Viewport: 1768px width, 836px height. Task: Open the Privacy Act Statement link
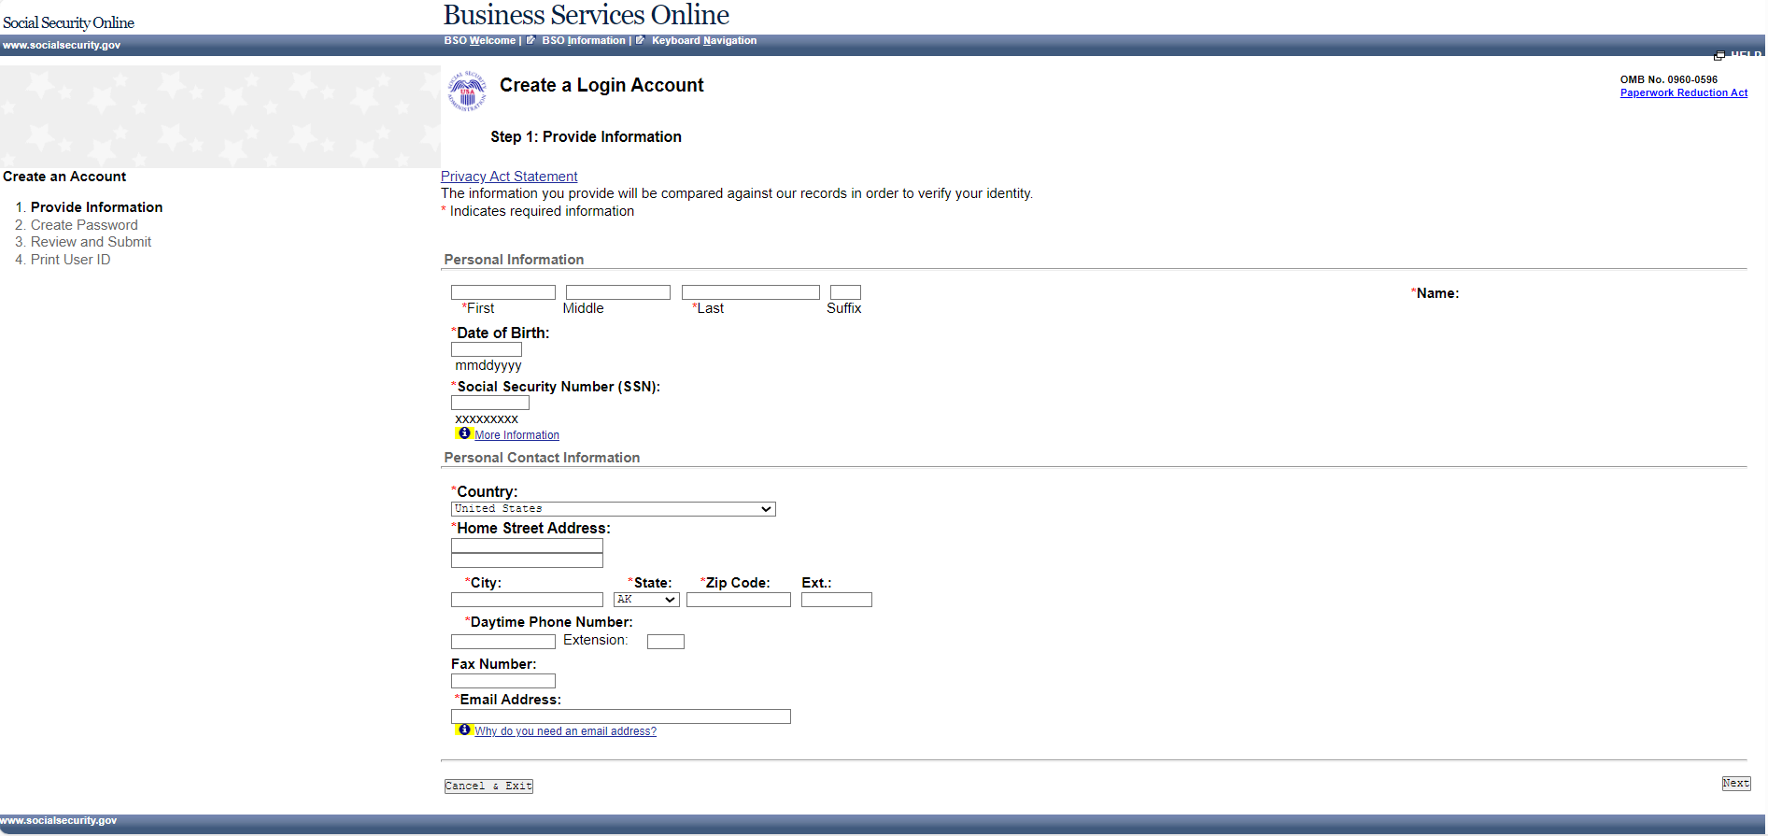click(509, 177)
